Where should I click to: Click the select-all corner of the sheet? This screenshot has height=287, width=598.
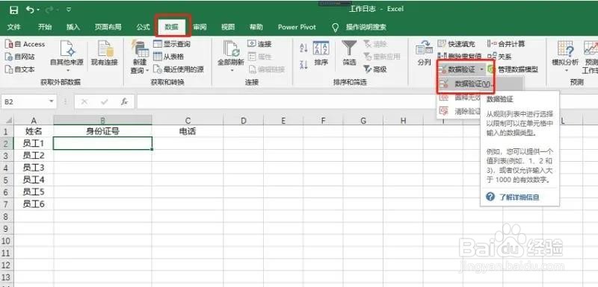click(x=7, y=121)
